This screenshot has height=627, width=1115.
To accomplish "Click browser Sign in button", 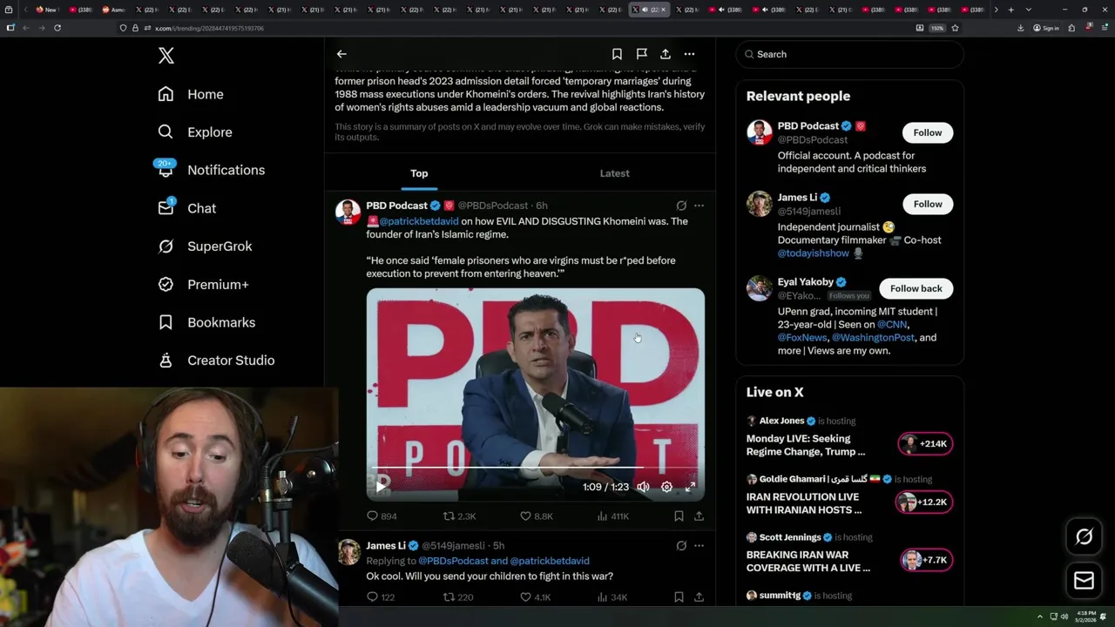I will tap(1046, 28).
